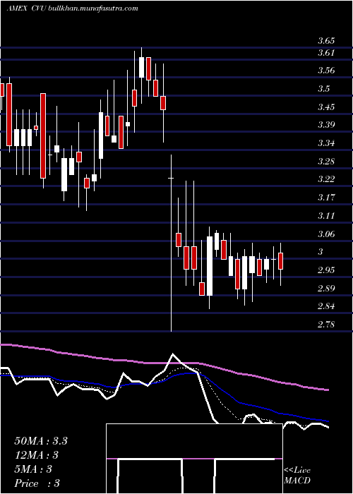
Task: Click the 3.65 price axis label
Action: (326, 41)
